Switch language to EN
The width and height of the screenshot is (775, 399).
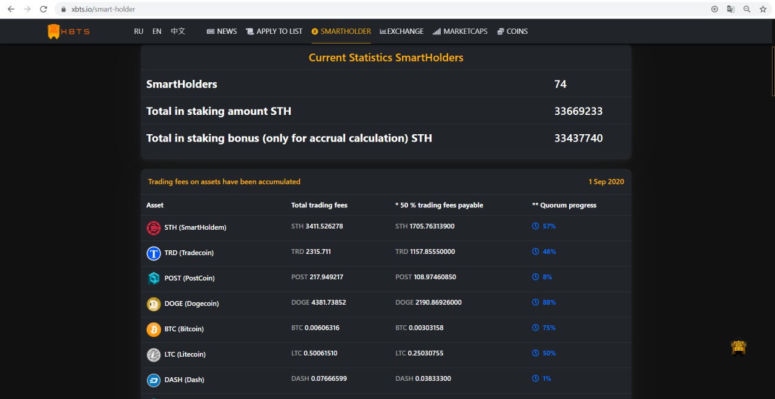(x=157, y=31)
